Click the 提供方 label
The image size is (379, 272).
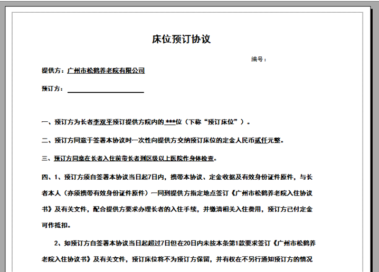coord(52,71)
